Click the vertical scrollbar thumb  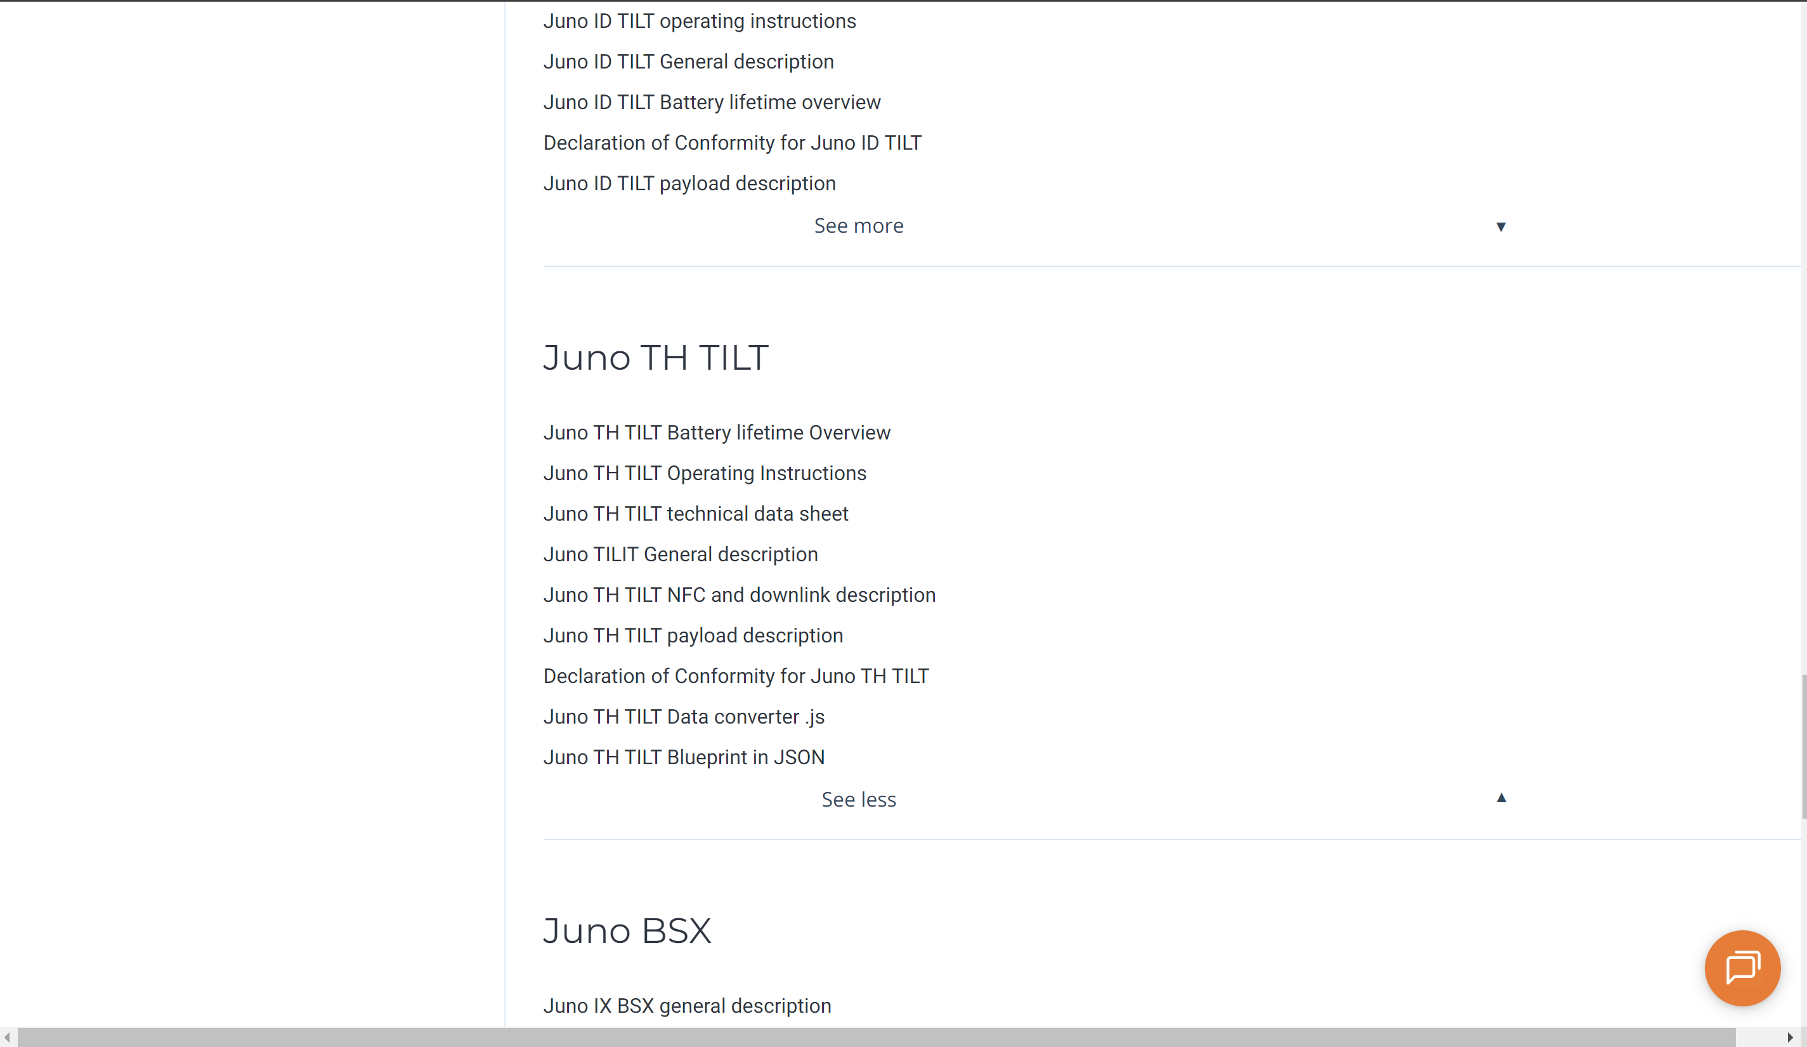click(x=1803, y=746)
